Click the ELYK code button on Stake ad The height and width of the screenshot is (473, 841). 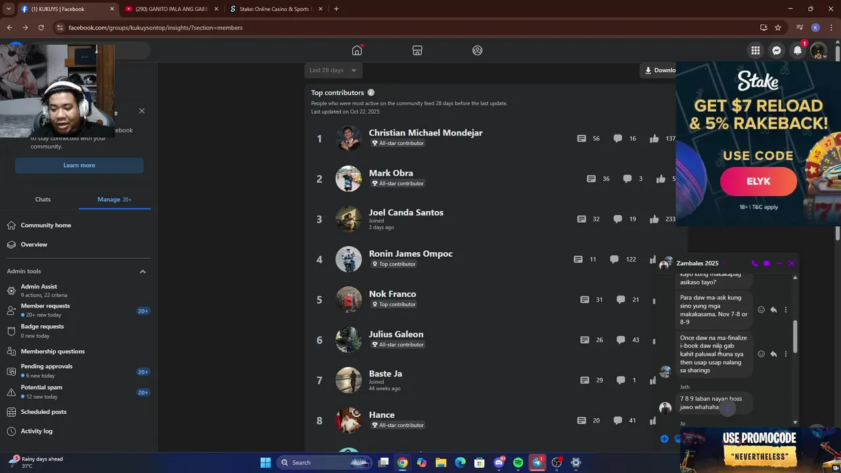758,181
